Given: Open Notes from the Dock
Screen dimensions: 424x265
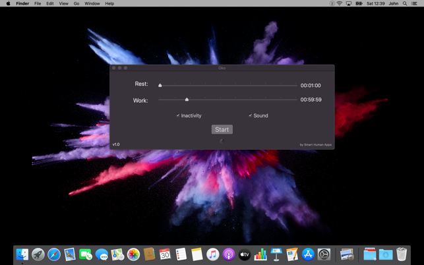Looking at the screenshot, I should click(197, 254).
